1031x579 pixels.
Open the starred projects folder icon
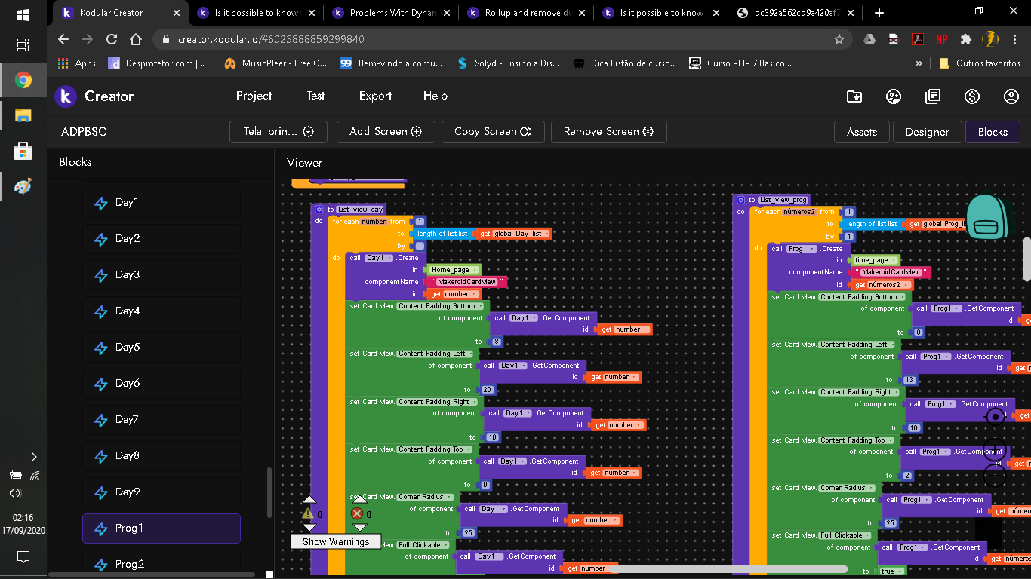click(x=854, y=96)
